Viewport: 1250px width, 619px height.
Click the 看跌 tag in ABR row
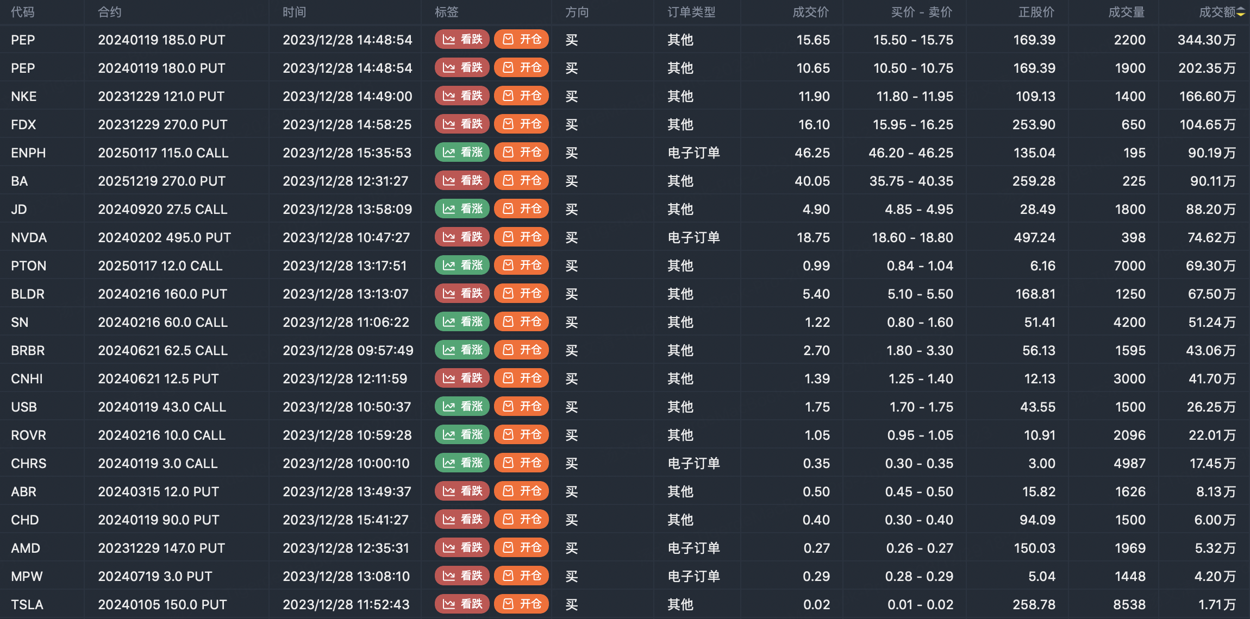462,491
